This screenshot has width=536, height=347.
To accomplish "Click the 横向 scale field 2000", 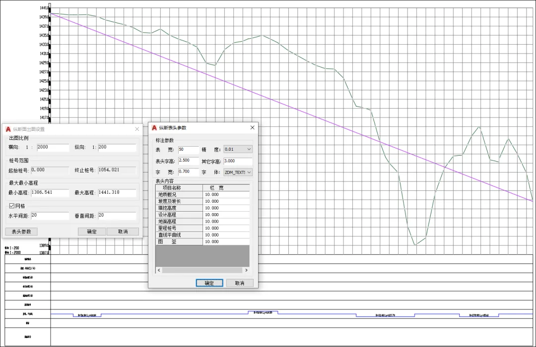I will pos(53,148).
